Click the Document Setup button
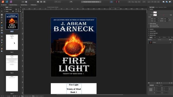Viewport: 173px width, 97px height. 13,5
